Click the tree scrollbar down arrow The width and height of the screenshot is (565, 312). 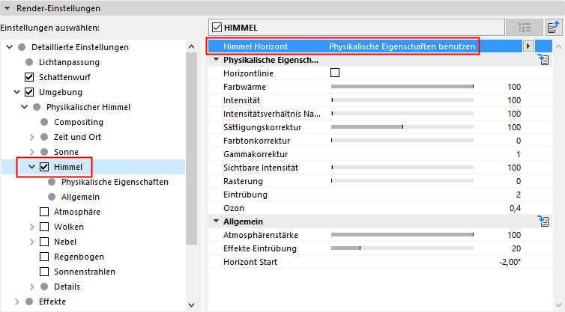(191, 305)
